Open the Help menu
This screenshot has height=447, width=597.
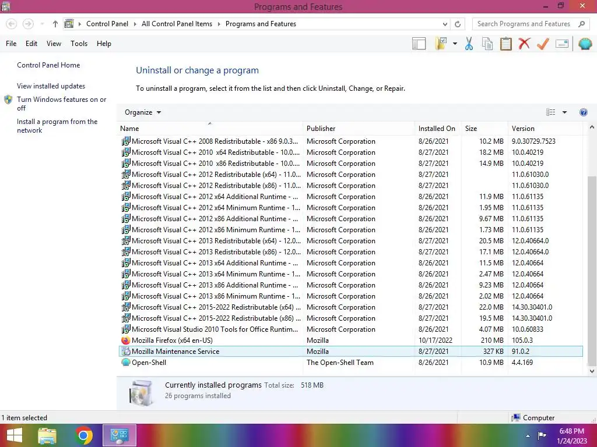pyautogui.click(x=104, y=44)
